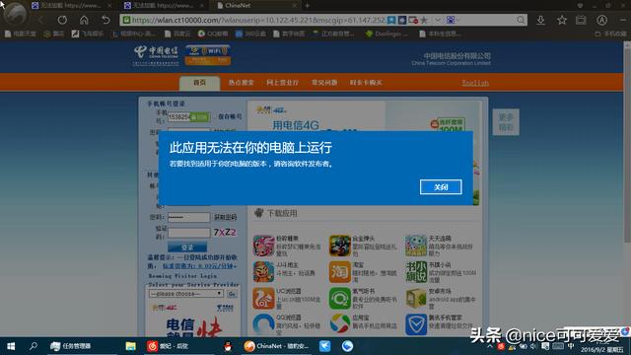Open the 时长卡购买 navigation item
This screenshot has height=355, width=631.
point(366,83)
